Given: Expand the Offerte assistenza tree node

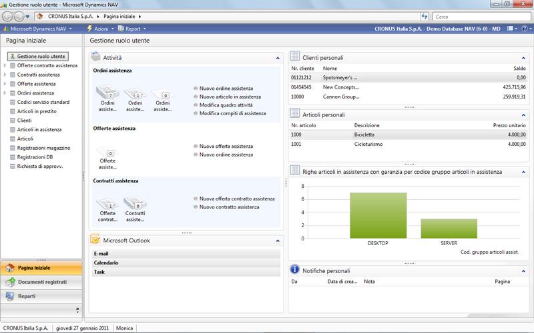Looking at the screenshot, I should click(5, 84).
